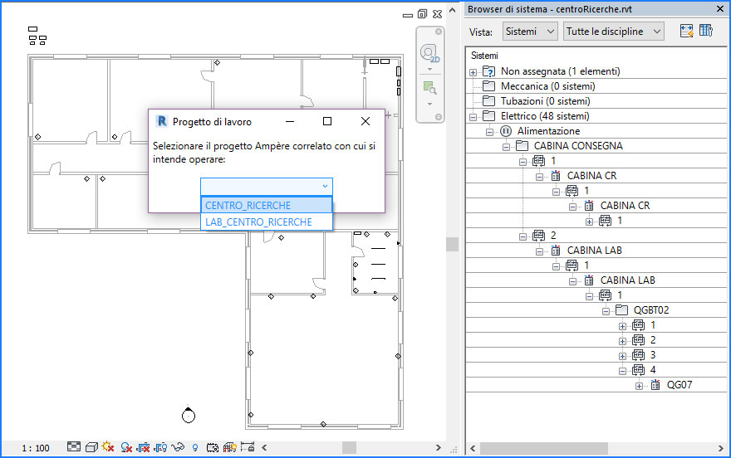Click the 1 : 100 view scale
The image size is (731, 458).
tap(36, 448)
